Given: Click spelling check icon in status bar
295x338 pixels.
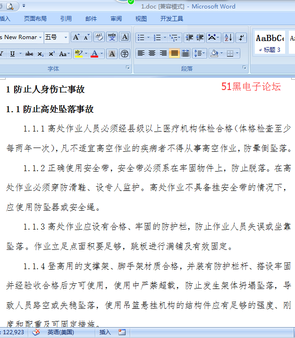Looking at the screenshot, I should (x=36, y=332).
